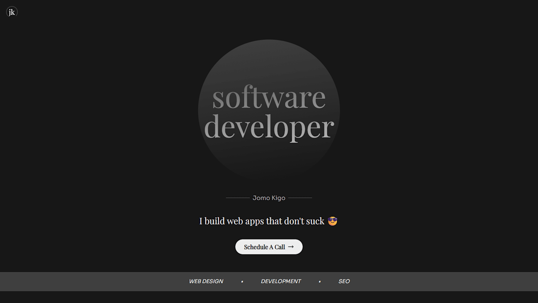
Task: Click the Schedule A Call button
Action: pos(269,247)
